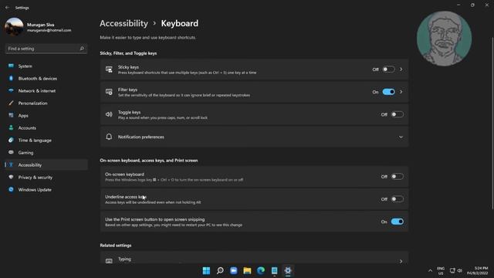The image size is (494, 278).
Task: Click the Windows Update sidebar icon
Action: click(11, 189)
